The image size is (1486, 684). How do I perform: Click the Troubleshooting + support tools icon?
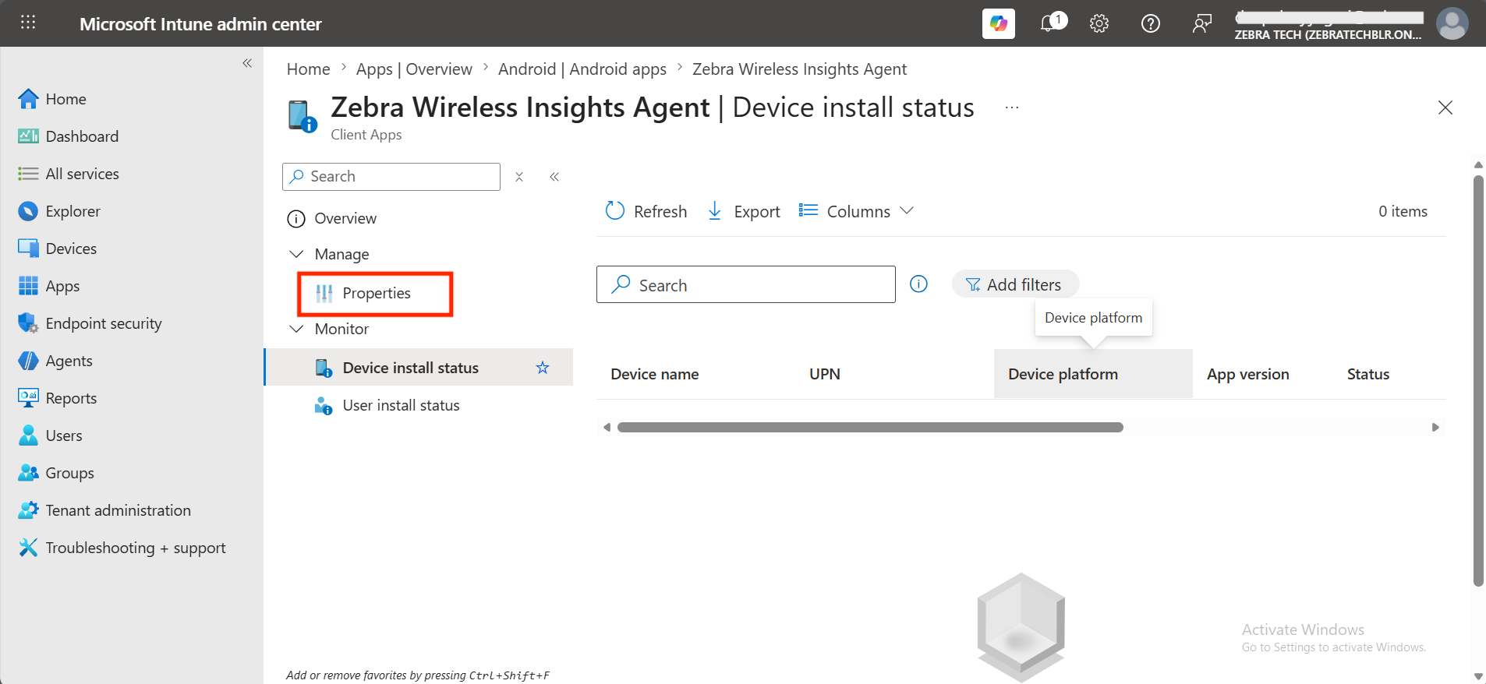tap(28, 548)
